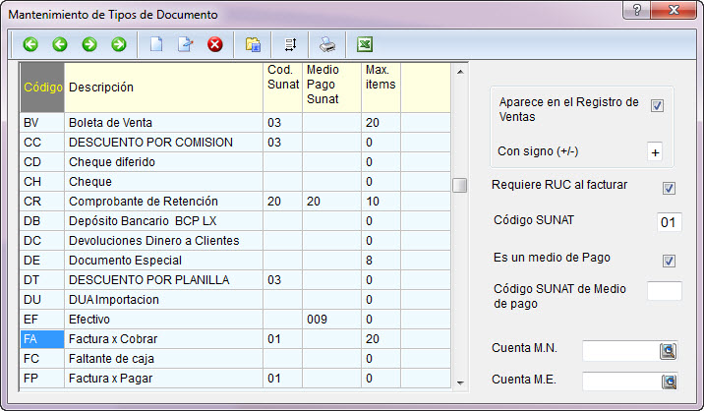Viewport: 704px width, 411px height.
Task: Click the red delete X icon
Action: click(214, 44)
